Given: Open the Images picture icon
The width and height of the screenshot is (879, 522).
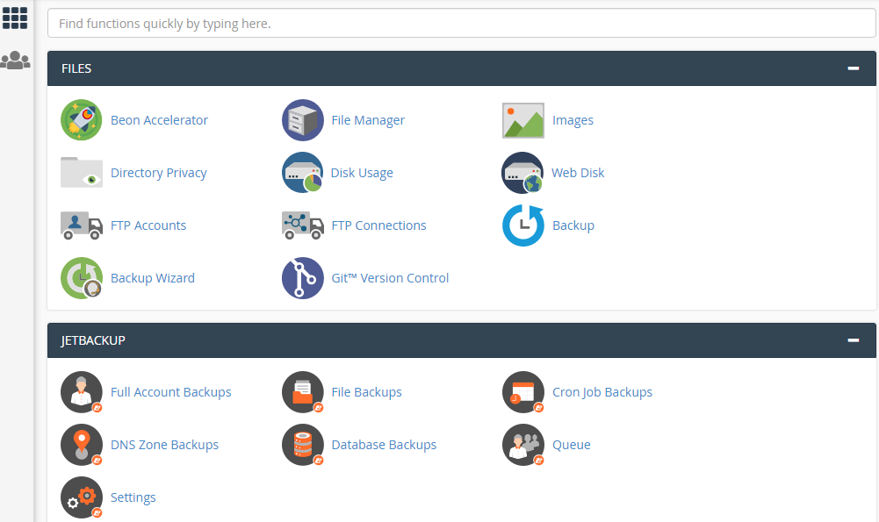Looking at the screenshot, I should click(523, 120).
